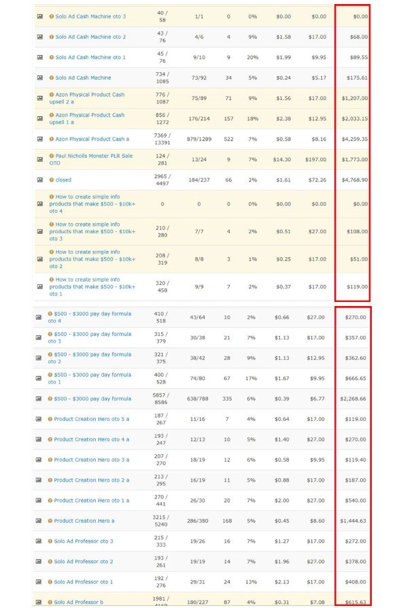Click chart icon for Product Creation Hero oto 5 a
401x608 pixels.
pyautogui.click(x=38, y=419)
